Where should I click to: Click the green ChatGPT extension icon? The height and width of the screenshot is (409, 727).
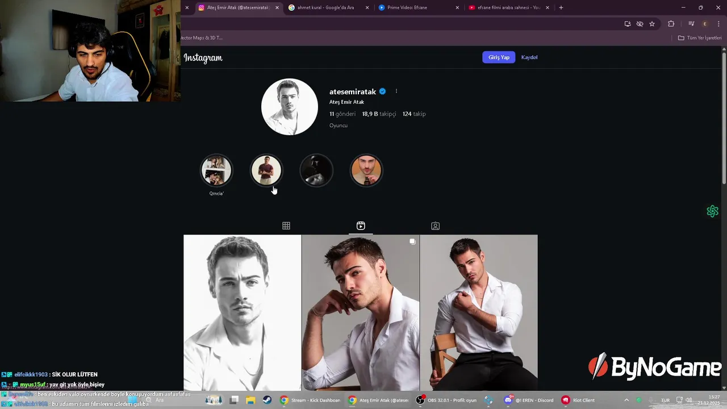click(713, 211)
